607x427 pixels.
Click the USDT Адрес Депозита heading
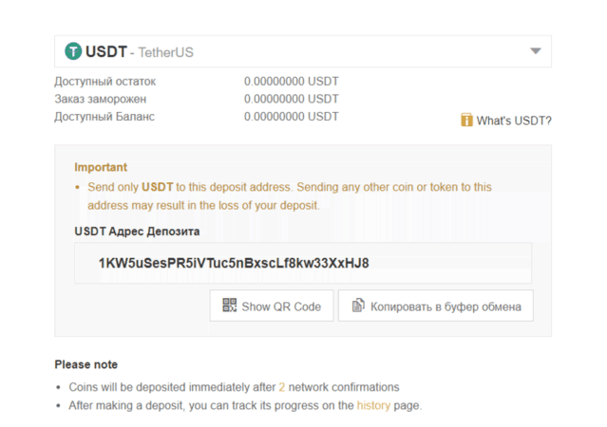pos(137,231)
